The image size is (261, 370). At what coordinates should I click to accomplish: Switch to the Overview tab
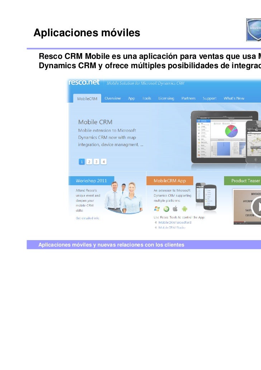pyautogui.click(x=113, y=98)
